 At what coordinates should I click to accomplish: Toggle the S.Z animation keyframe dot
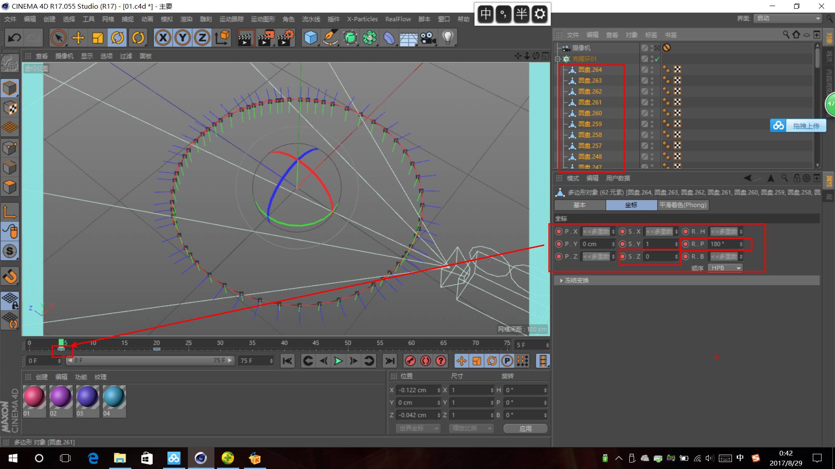(622, 257)
